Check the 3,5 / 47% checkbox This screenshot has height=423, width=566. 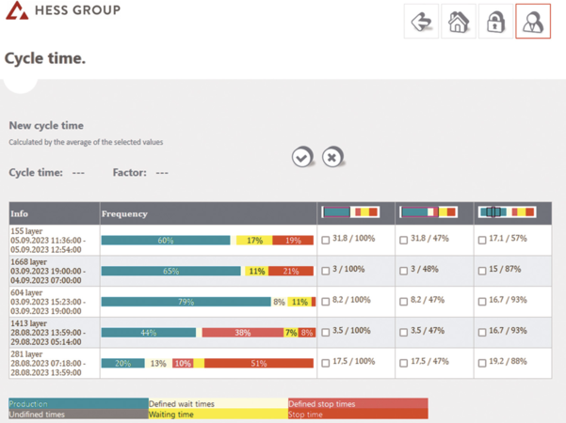pos(404,332)
